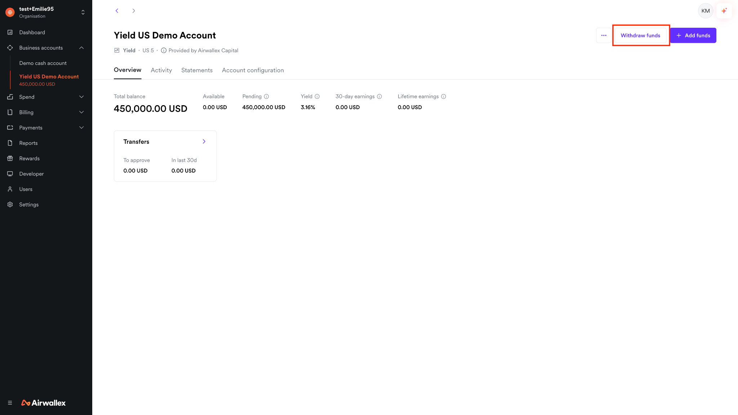Open the AI sparkle assistant
This screenshot has height=415, width=738.
[x=724, y=11]
